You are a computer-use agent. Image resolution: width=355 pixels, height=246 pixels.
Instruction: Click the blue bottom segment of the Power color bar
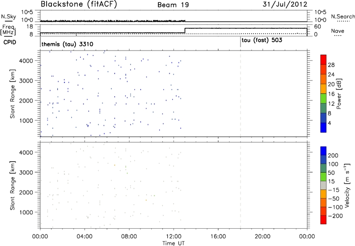[x=323, y=127]
